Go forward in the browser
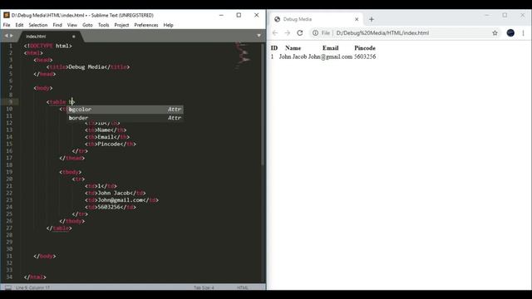Image resolution: width=532 pixels, height=299 pixels. tap(288, 33)
